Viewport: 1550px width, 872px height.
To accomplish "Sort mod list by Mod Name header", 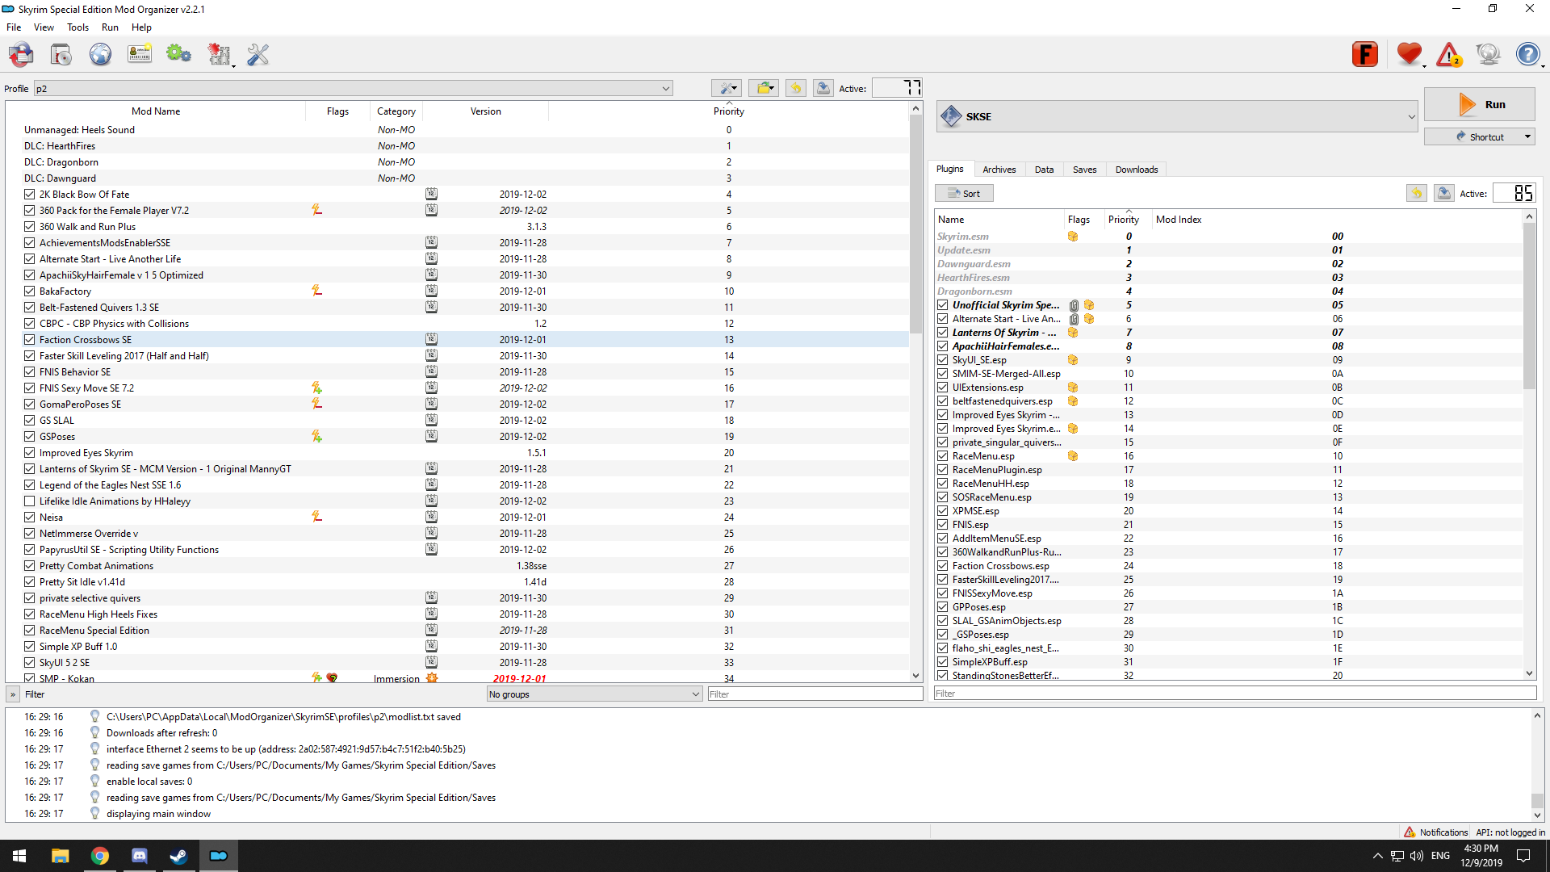I will (x=156, y=111).
